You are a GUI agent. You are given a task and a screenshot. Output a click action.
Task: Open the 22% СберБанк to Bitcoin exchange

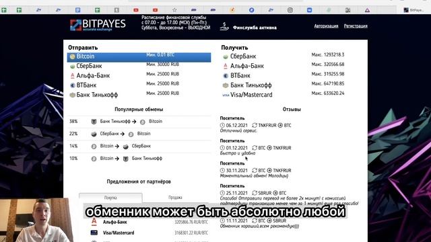[139, 134]
